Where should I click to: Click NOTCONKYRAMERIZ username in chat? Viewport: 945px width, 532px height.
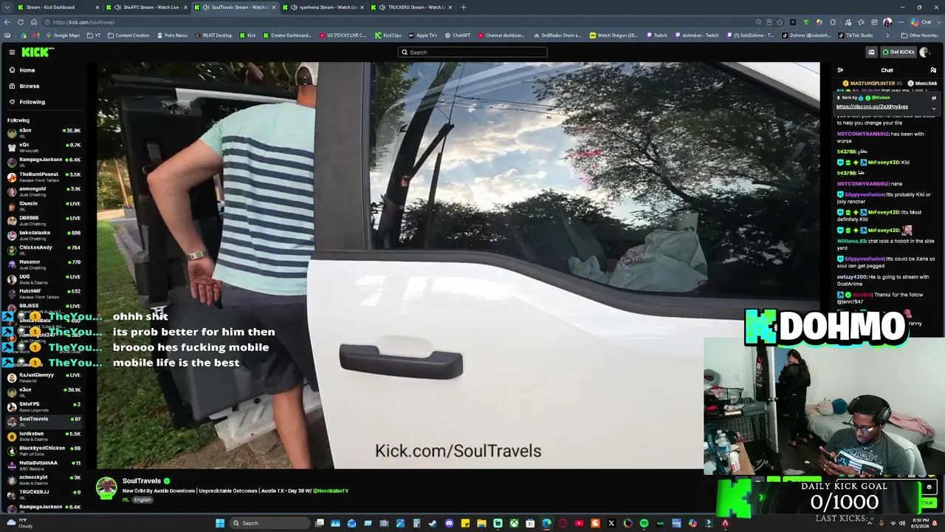(x=863, y=134)
